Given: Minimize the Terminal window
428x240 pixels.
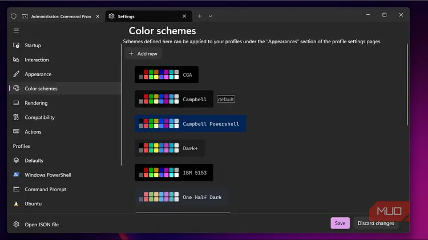Looking at the screenshot, I should [368, 15].
